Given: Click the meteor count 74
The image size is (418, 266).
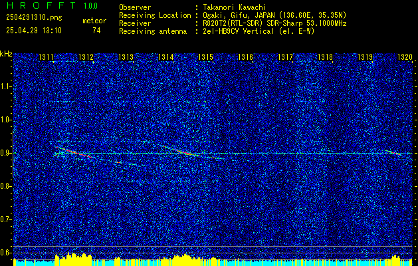Looking at the screenshot, I should pyautogui.click(x=96, y=31).
